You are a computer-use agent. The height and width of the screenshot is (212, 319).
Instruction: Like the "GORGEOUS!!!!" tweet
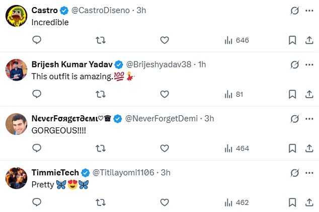click(x=165, y=148)
